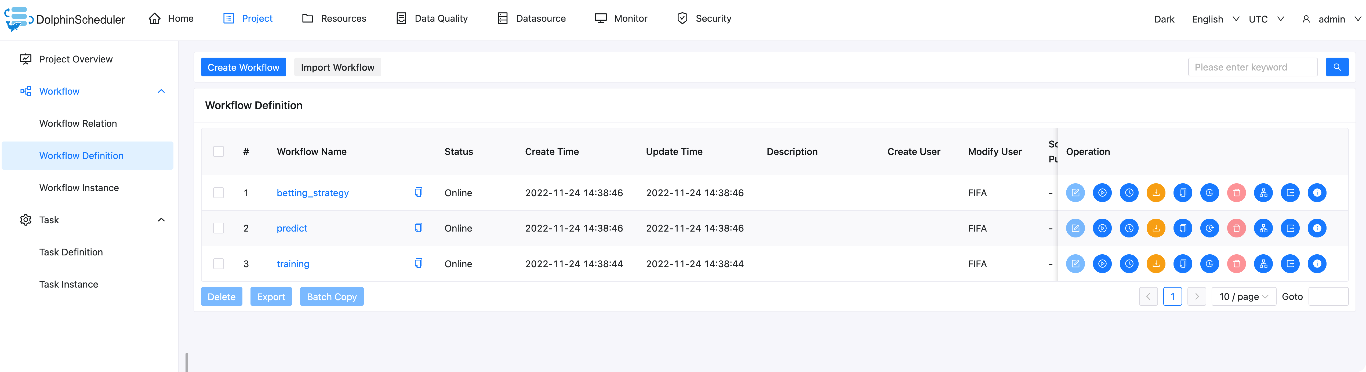Copy the betting_strategy workflow name

point(418,192)
